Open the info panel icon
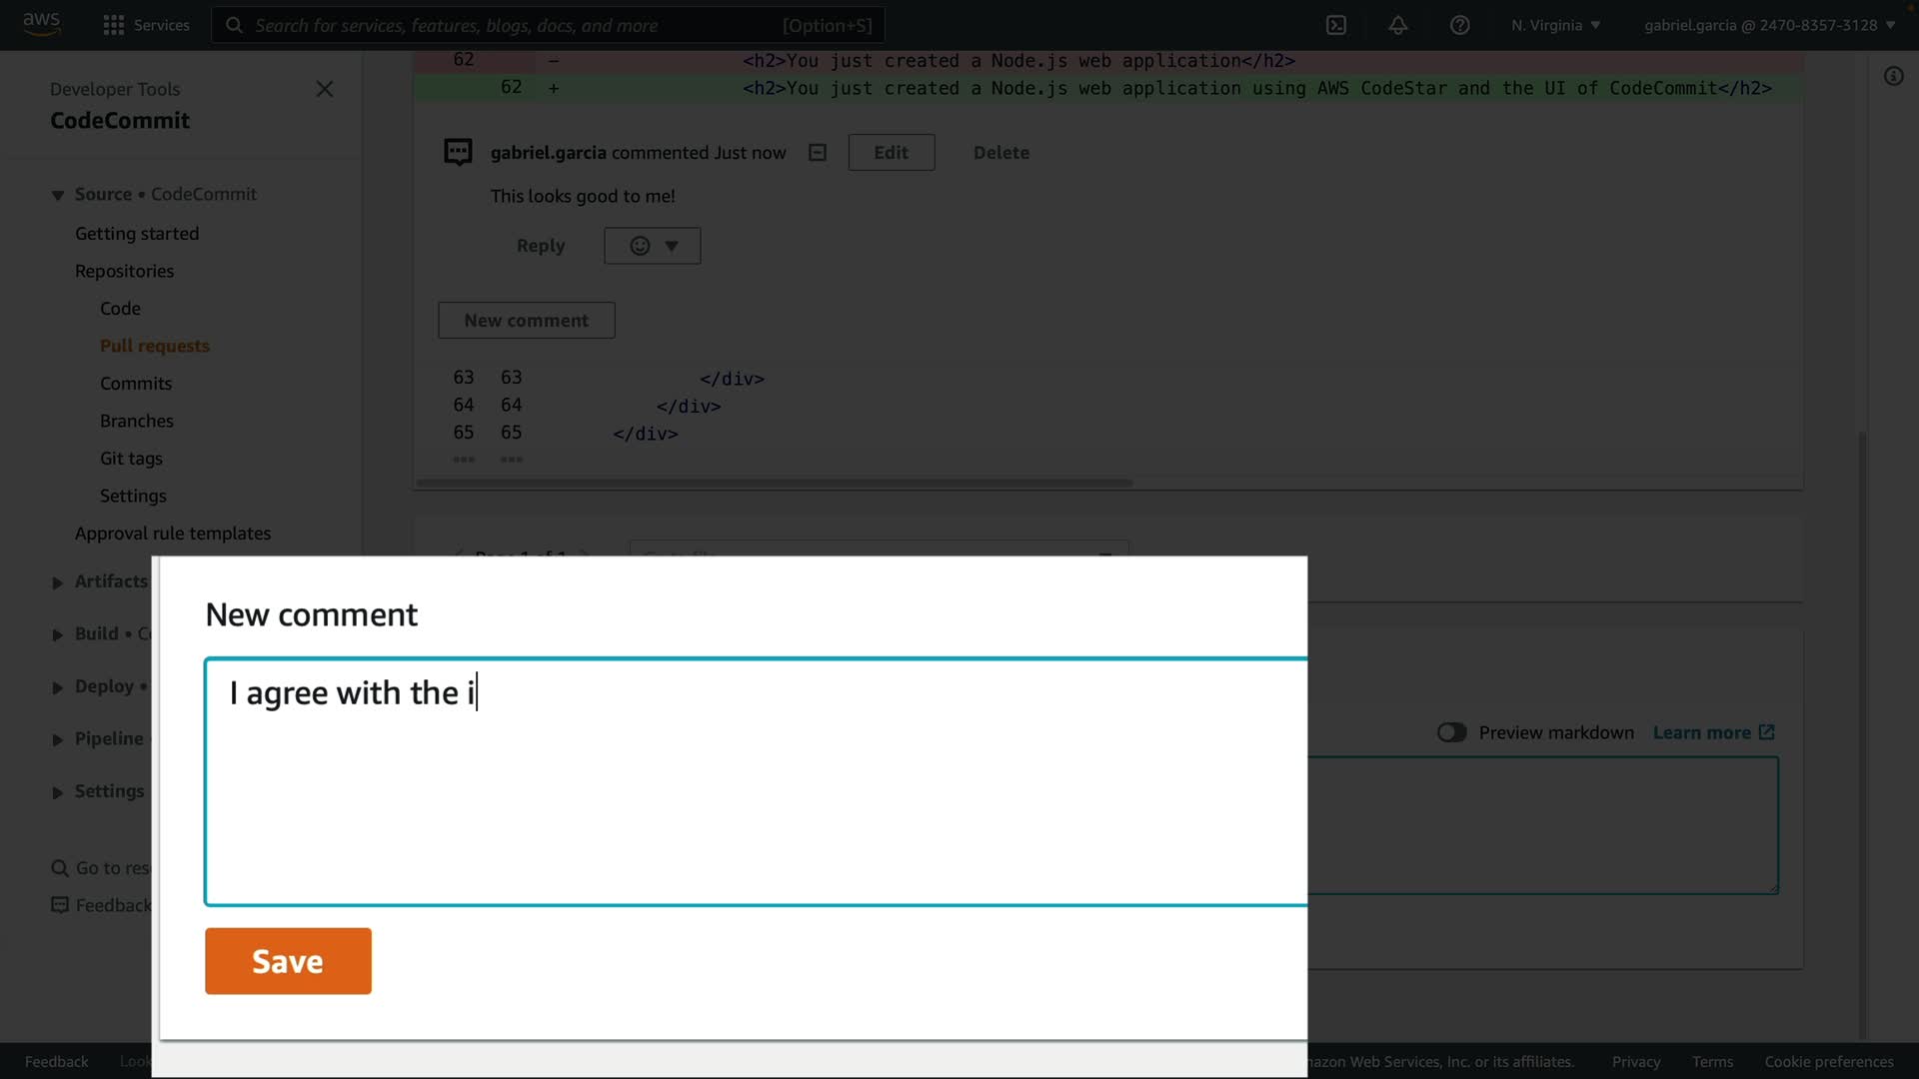The height and width of the screenshot is (1079, 1919). 1893,76
